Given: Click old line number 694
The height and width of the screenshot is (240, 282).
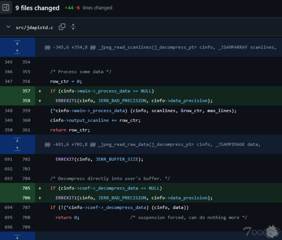Looking at the screenshot, I should 9,208.
